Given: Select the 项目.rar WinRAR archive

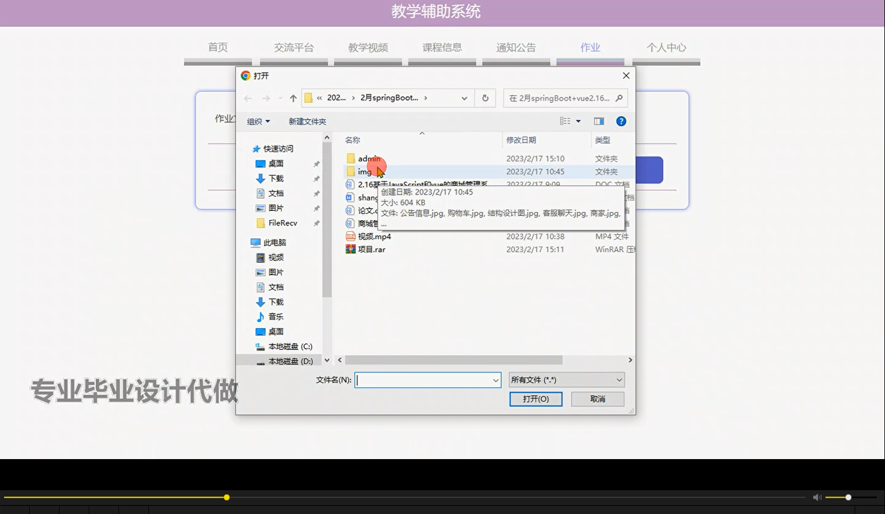Looking at the screenshot, I should click(372, 249).
